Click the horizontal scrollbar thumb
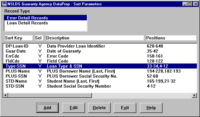The width and height of the screenshot is (200, 117). point(50,95)
